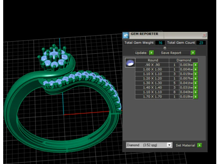Click green arrow for 1.20 X 1.20 row
This screenshot has width=219, height=164.
[x=196, y=78]
